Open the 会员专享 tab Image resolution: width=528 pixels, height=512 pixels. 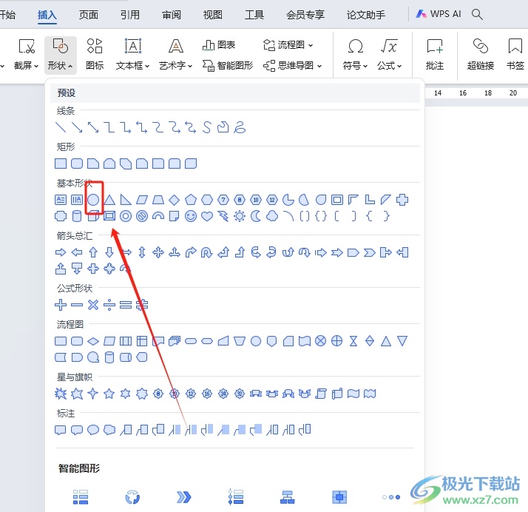[x=305, y=15]
